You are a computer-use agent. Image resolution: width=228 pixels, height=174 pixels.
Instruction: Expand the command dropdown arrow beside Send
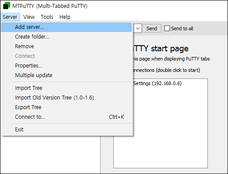[x=138, y=28]
